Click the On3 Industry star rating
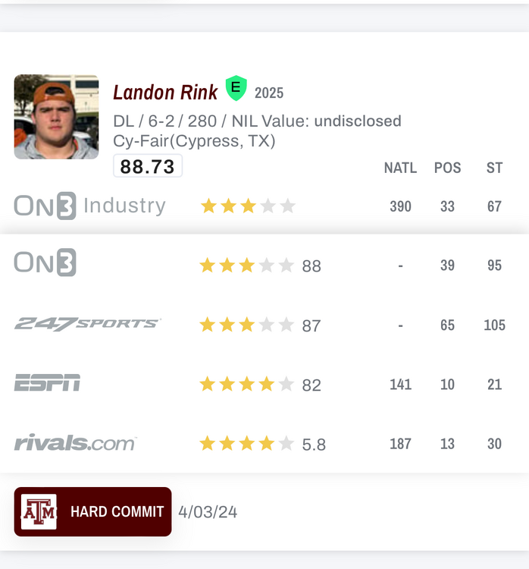529x569 pixels. click(x=247, y=206)
